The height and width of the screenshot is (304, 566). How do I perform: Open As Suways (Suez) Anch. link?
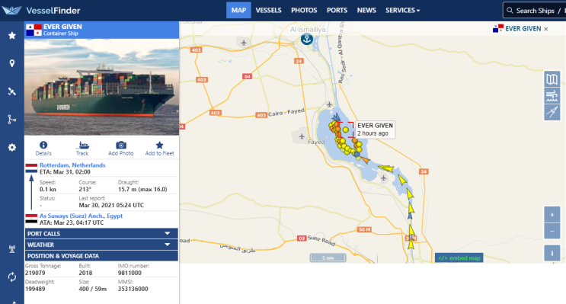[82, 216]
